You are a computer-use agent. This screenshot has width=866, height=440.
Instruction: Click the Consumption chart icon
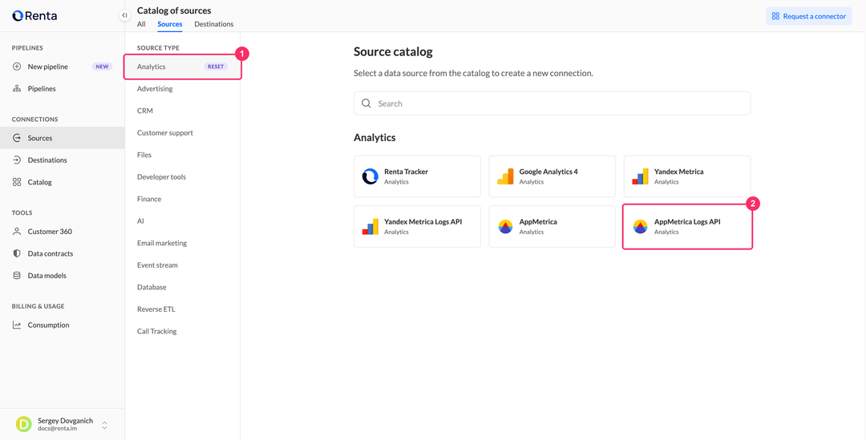(17, 325)
